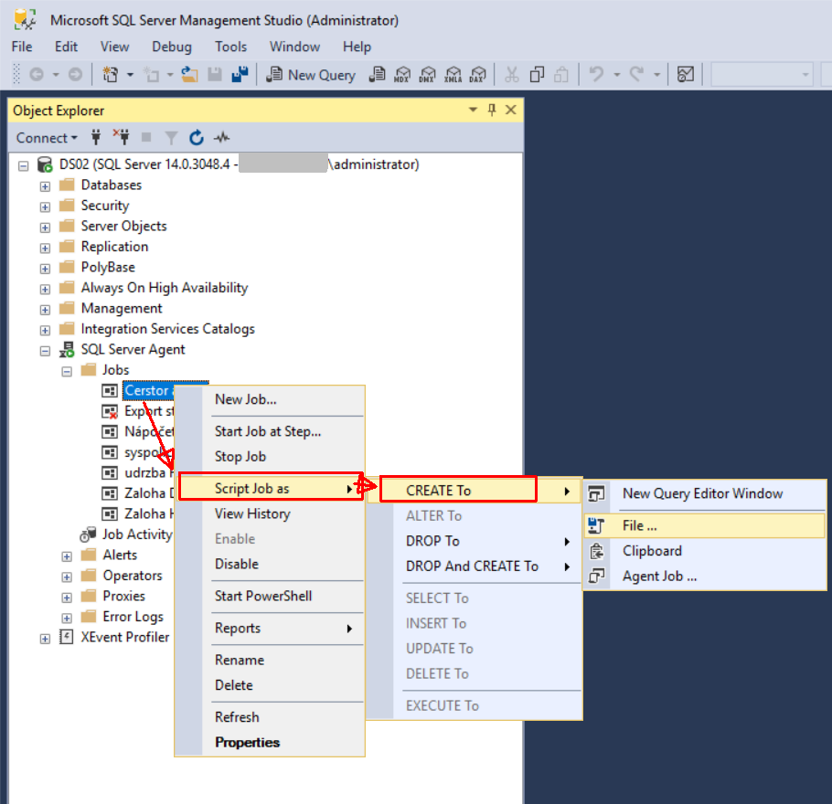Open the Connect dropdown in Object Explorer
Screen dimensions: 832x804
[x=47, y=138]
